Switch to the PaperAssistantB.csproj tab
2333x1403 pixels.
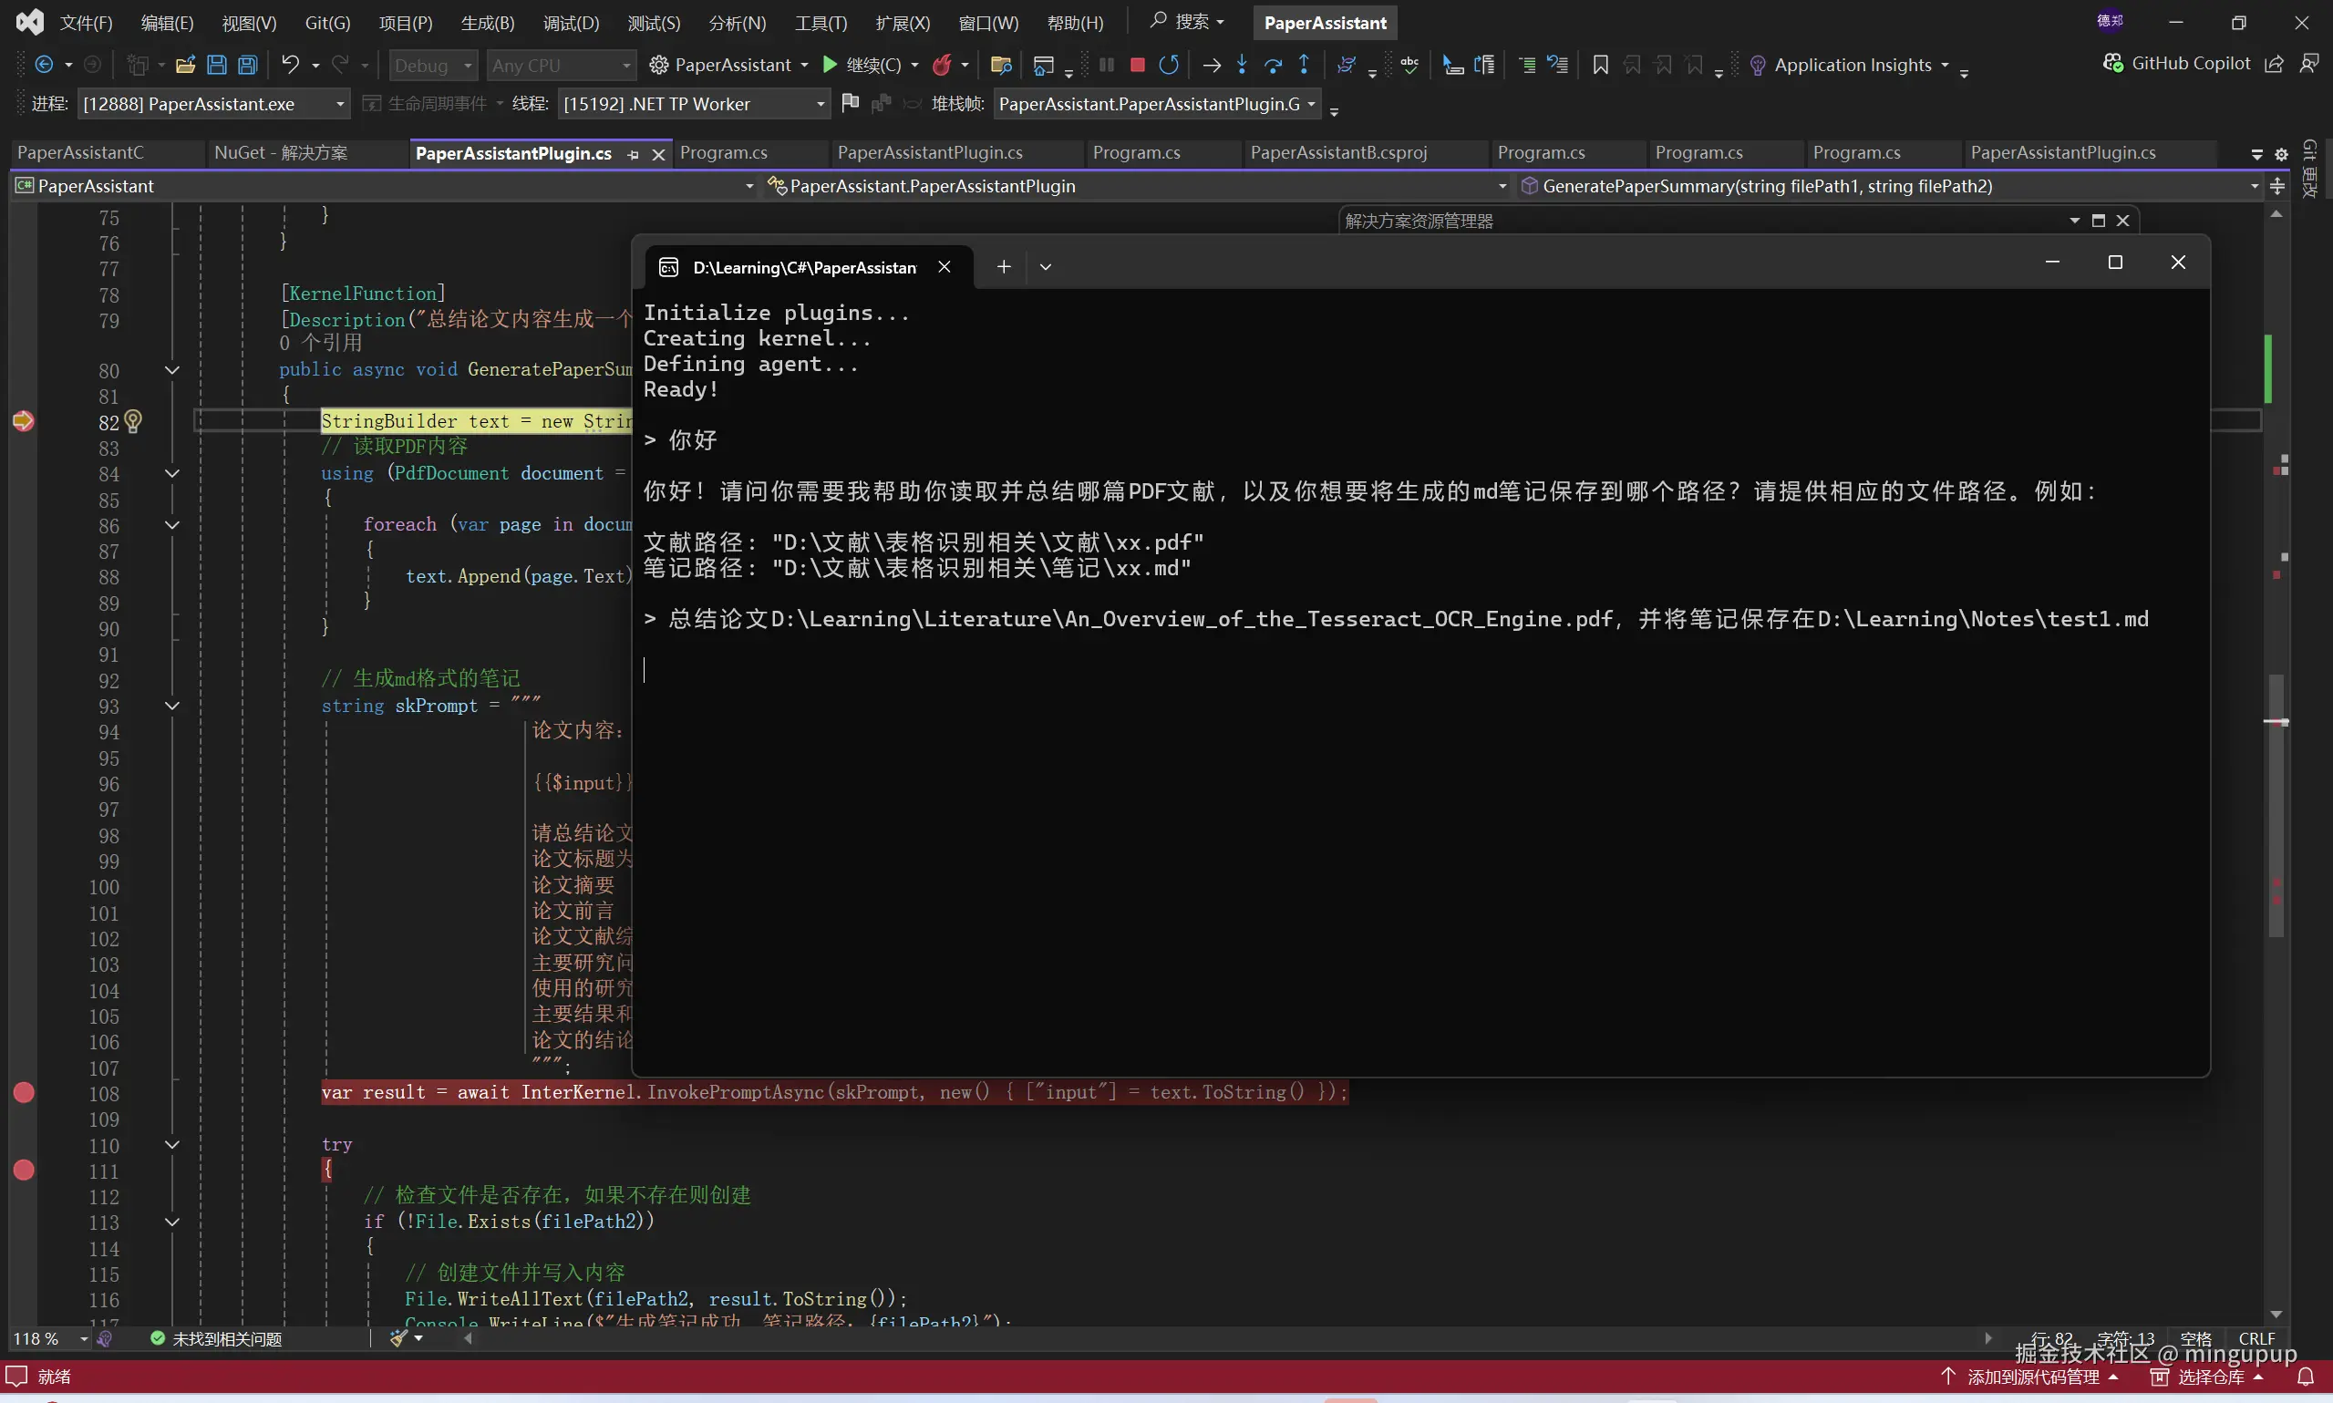tap(1337, 153)
